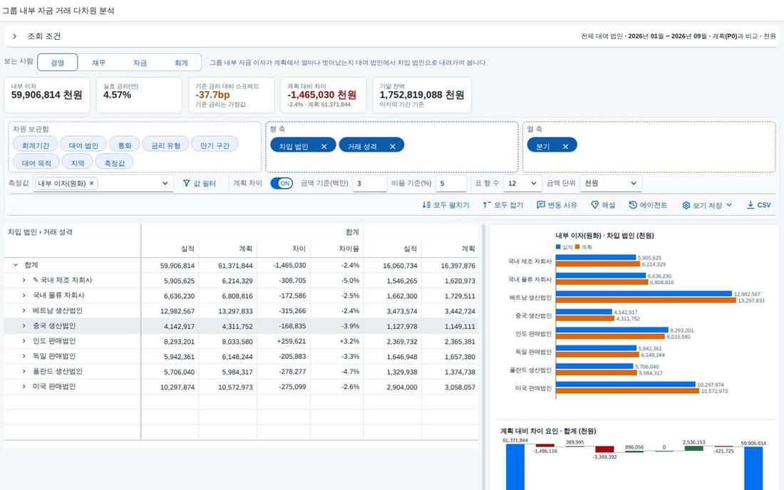
Task: Click the 통화 dimension chip
Action: click(125, 145)
